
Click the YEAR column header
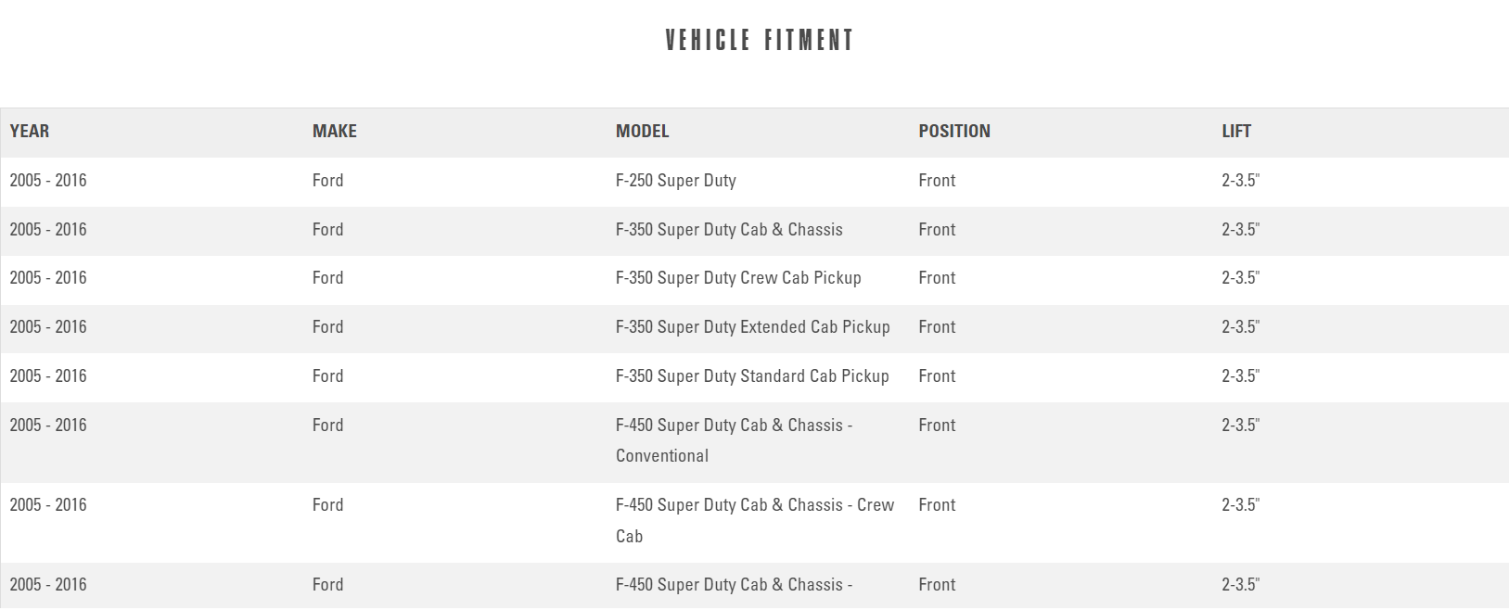pyautogui.click(x=30, y=132)
